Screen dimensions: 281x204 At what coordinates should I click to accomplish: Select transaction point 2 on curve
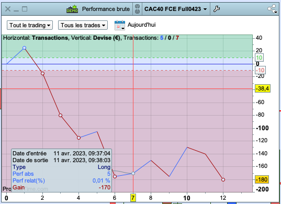point(42,73)
